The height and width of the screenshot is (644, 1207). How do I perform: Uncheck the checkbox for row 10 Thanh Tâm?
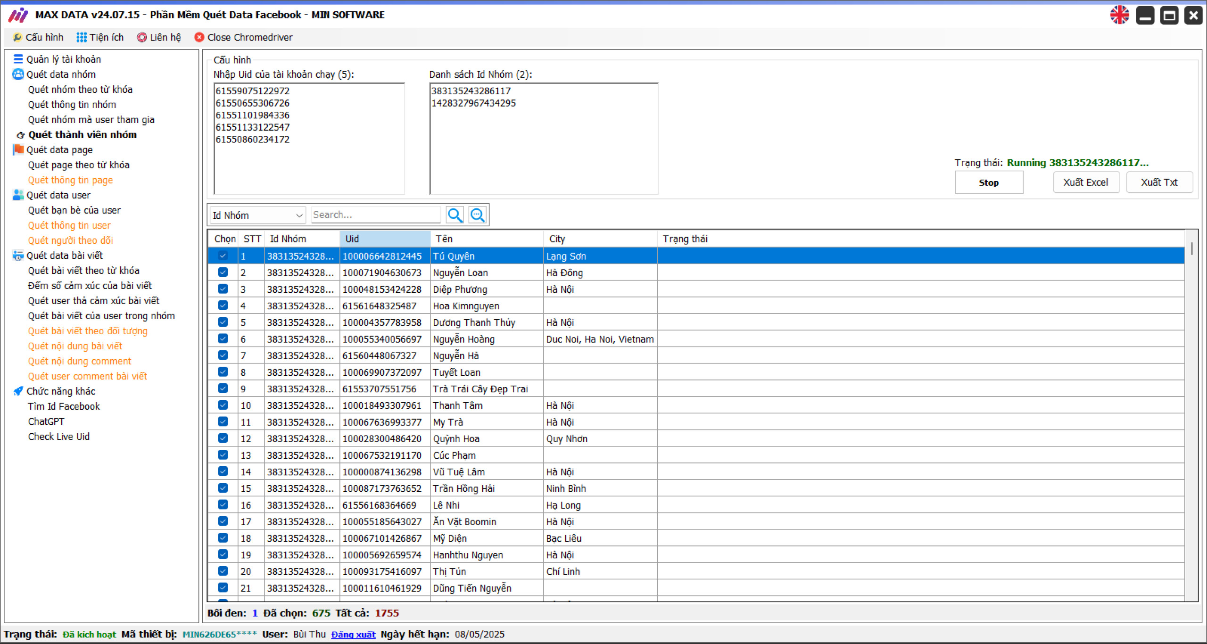coord(223,405)
